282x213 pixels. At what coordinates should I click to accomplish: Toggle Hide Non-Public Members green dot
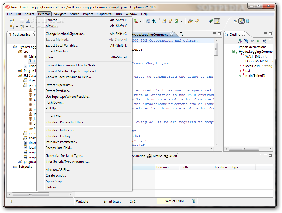click(x=258, y=41)
